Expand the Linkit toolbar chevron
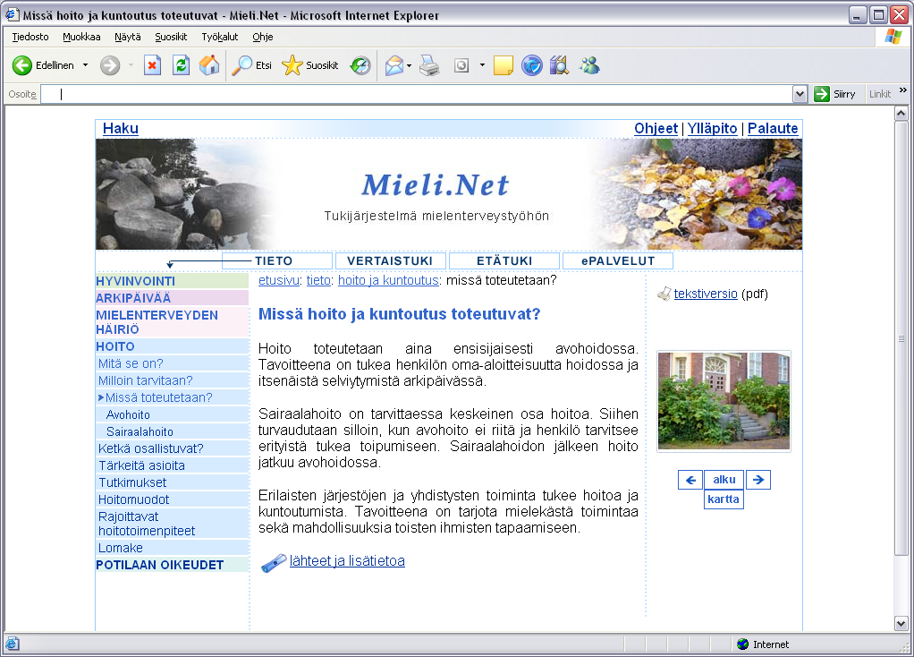 pyautogui.click(x=903, y=90)
